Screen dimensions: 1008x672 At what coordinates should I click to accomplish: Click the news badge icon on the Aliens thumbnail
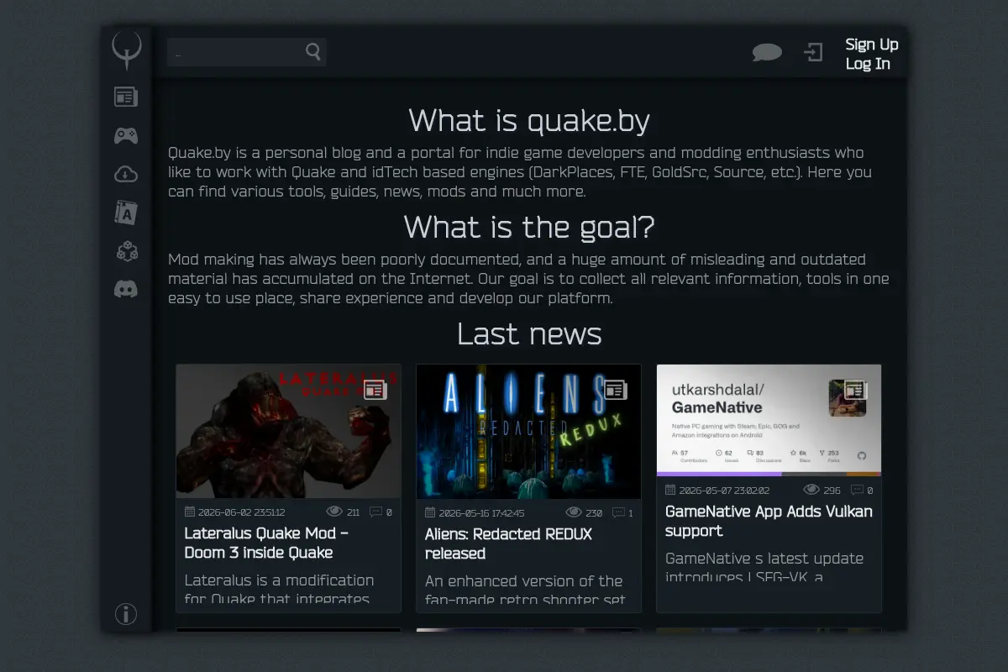tap(615, 389)
